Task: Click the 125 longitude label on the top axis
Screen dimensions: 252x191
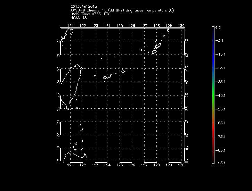Action: [120, 26]
